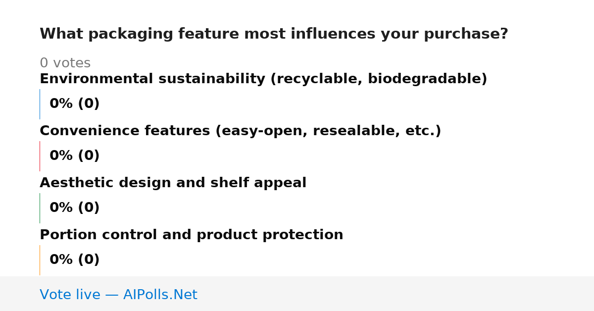The width and height of the screenshot is (594, 311).
Task: Select Environmental sustainability option label
Action: pyautogui.click(x=263, y=79)
